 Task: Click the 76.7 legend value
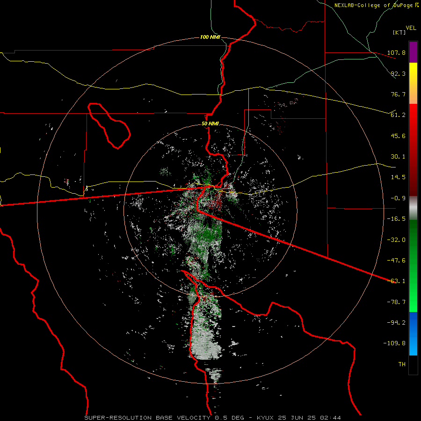[398, 94]
